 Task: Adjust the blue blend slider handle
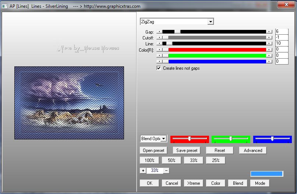[272, 139]
